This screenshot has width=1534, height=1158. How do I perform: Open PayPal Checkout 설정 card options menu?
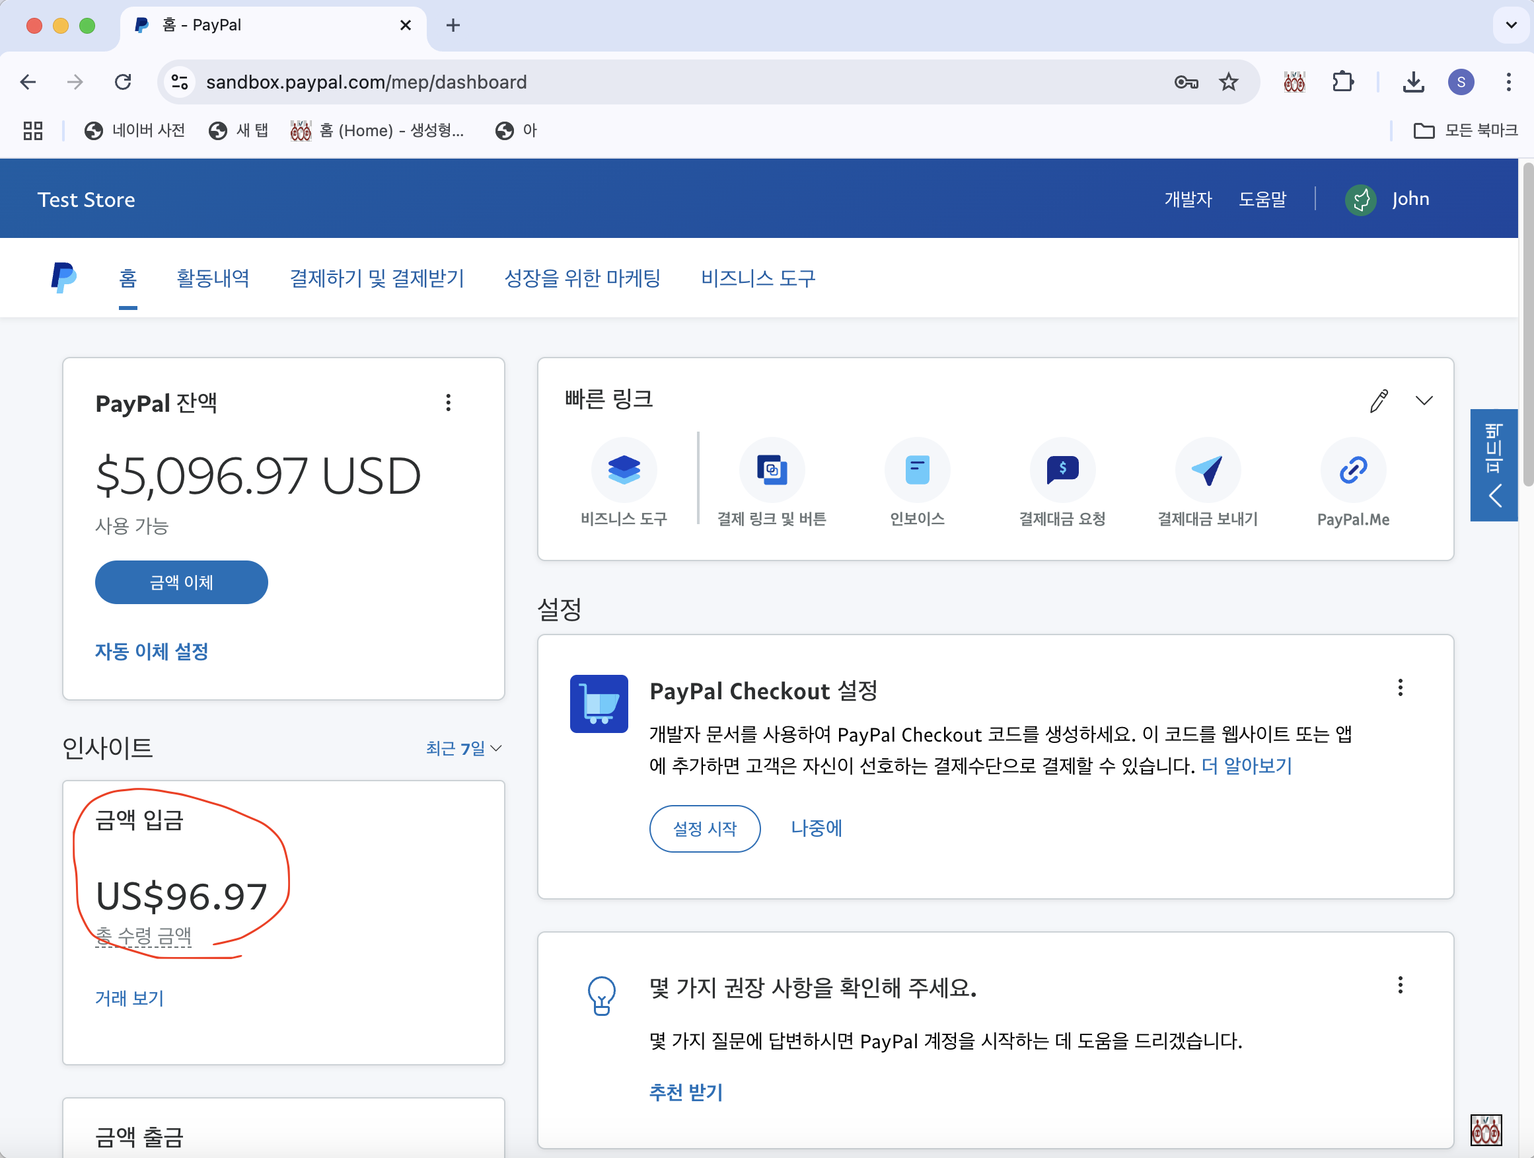click(x=1399, y=687)
